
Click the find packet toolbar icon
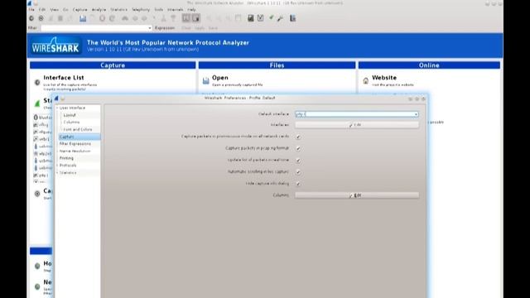(125, 18)
